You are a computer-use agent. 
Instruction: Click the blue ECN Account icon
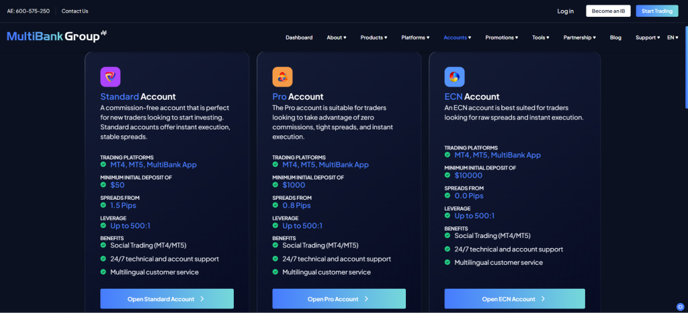point(454,77)
